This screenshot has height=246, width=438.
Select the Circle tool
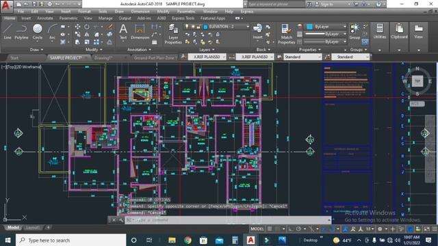pos(38,31)
